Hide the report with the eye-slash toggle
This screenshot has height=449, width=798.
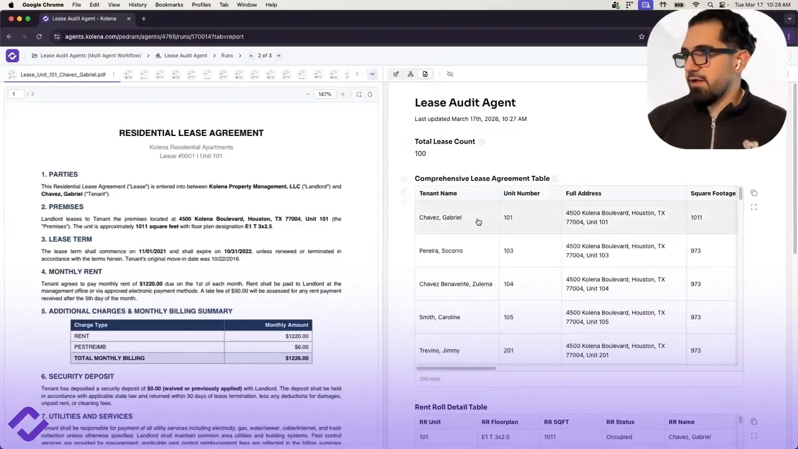pyautogui.click(x=449, y=74)
